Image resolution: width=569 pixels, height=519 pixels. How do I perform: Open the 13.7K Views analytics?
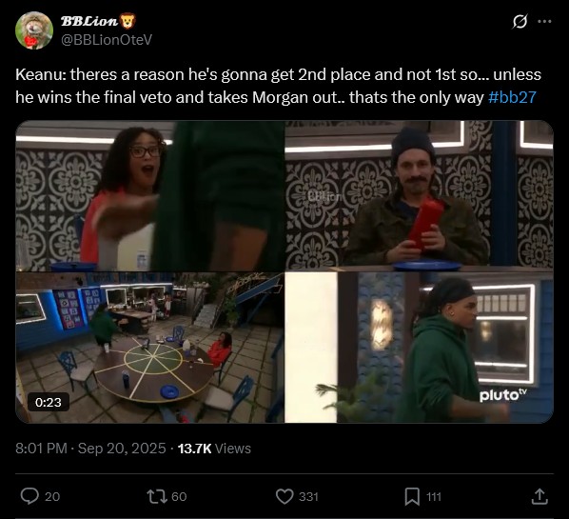pyautogui.click(x=214, y=449)
